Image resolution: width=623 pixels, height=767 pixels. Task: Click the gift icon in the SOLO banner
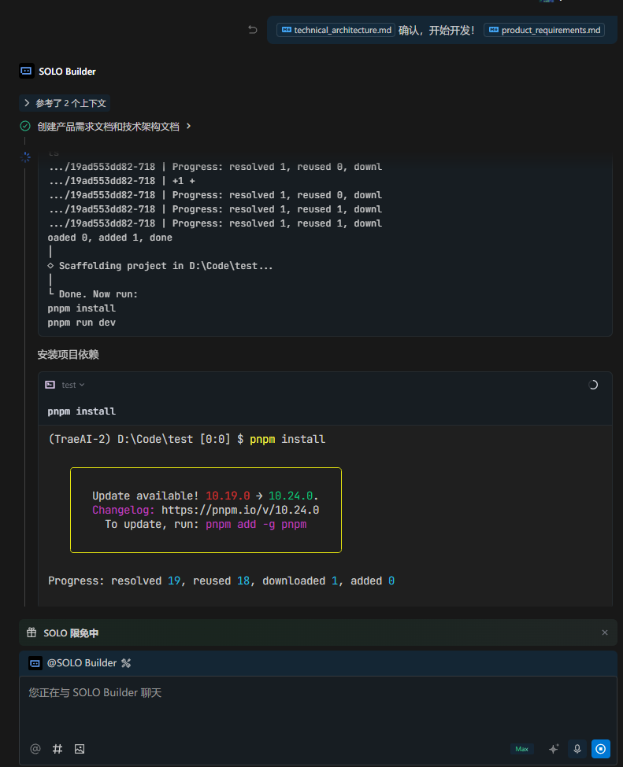32,632
